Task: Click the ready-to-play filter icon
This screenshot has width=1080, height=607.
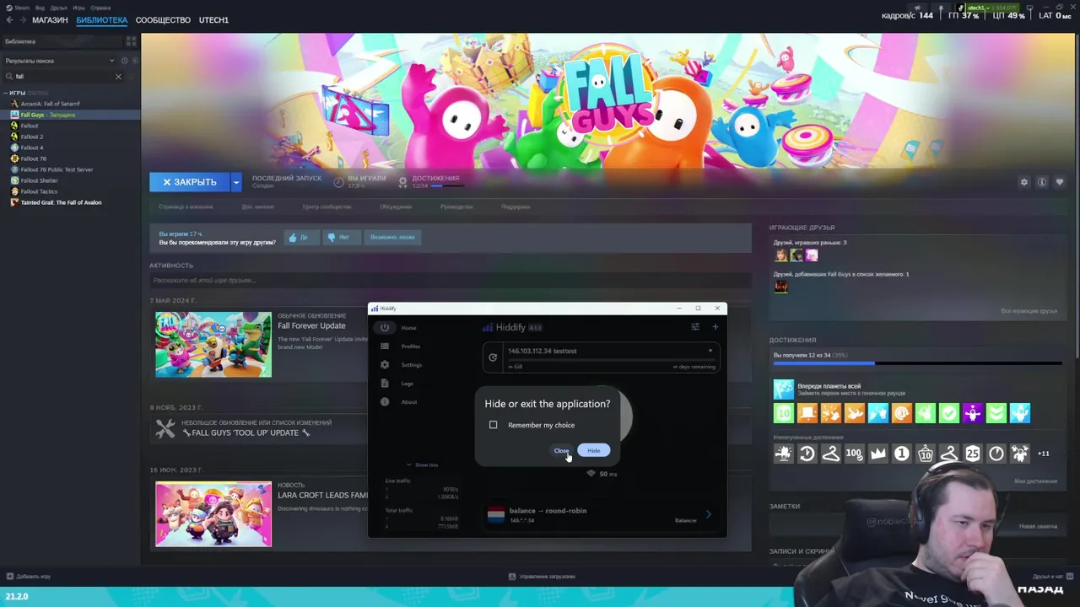Action: click(133, 61)
